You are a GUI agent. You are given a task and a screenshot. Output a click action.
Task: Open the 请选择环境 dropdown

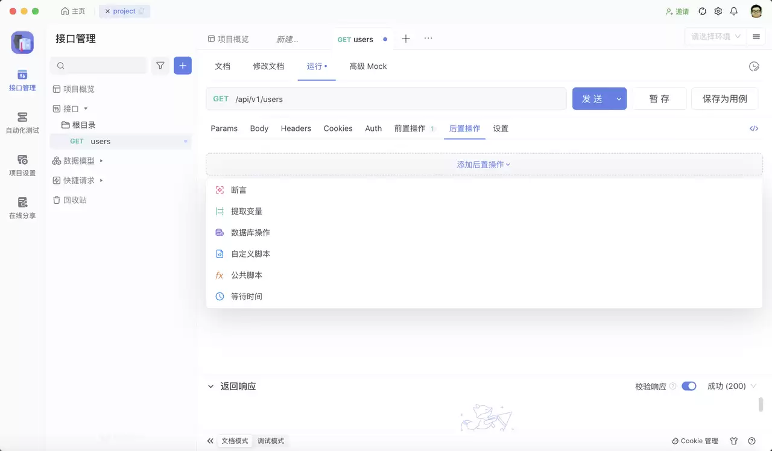[715, 37]
